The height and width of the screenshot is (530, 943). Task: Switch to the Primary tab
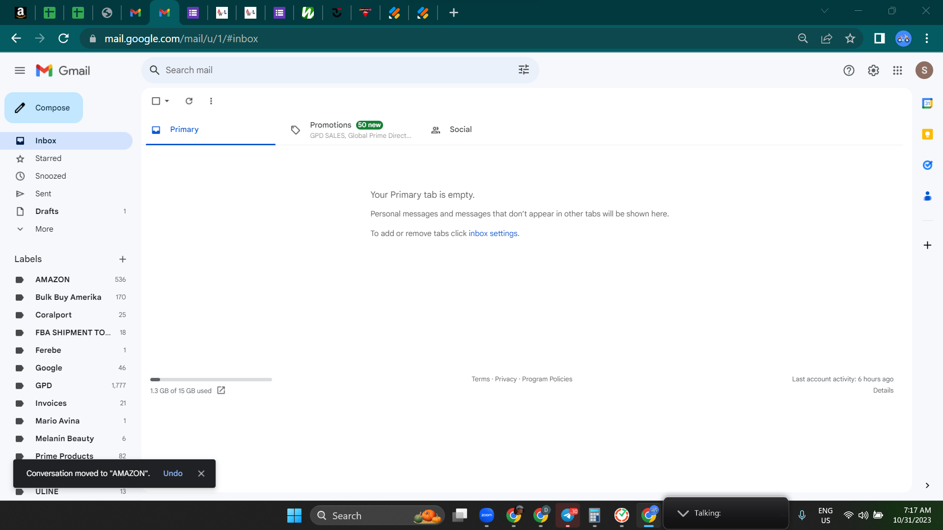click(x=211, y=130)
